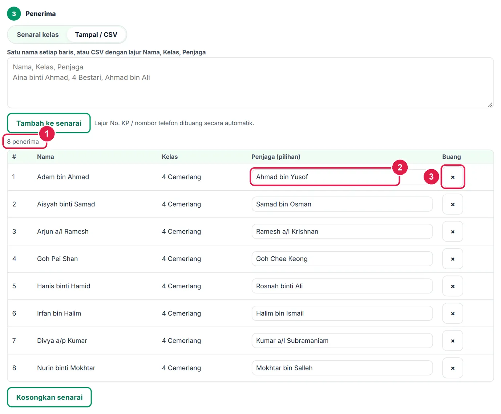
Task: Click the 8 penerima count label
Action: (x=23, y=142)
